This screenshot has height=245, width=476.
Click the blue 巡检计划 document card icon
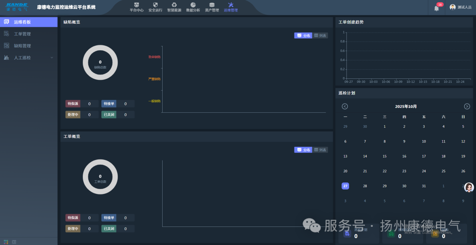coord(347,234)
